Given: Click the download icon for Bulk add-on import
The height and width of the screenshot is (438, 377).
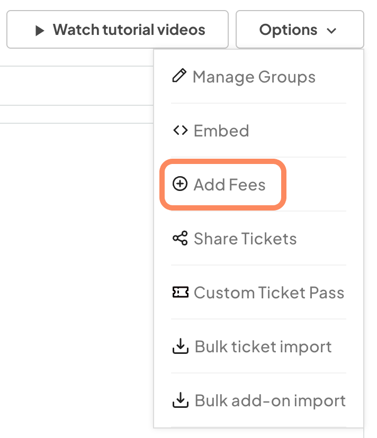Looking at the screenshot, I should pos(180,400).
